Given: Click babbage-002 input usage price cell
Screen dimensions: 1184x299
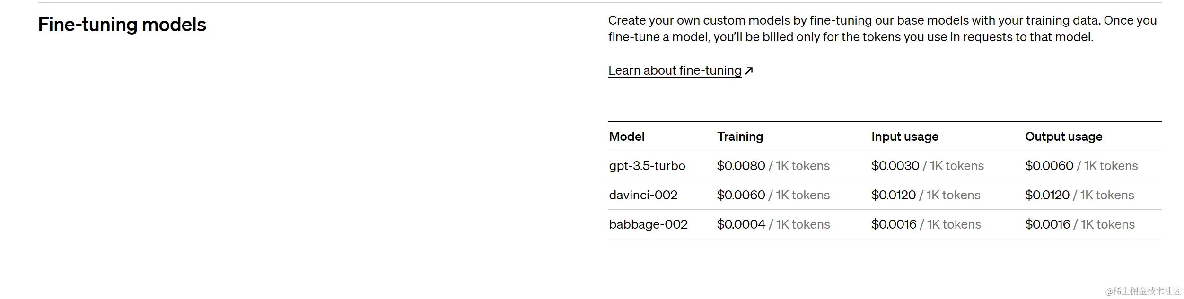Looking at the screenshot, I should (x=926, y=224).
